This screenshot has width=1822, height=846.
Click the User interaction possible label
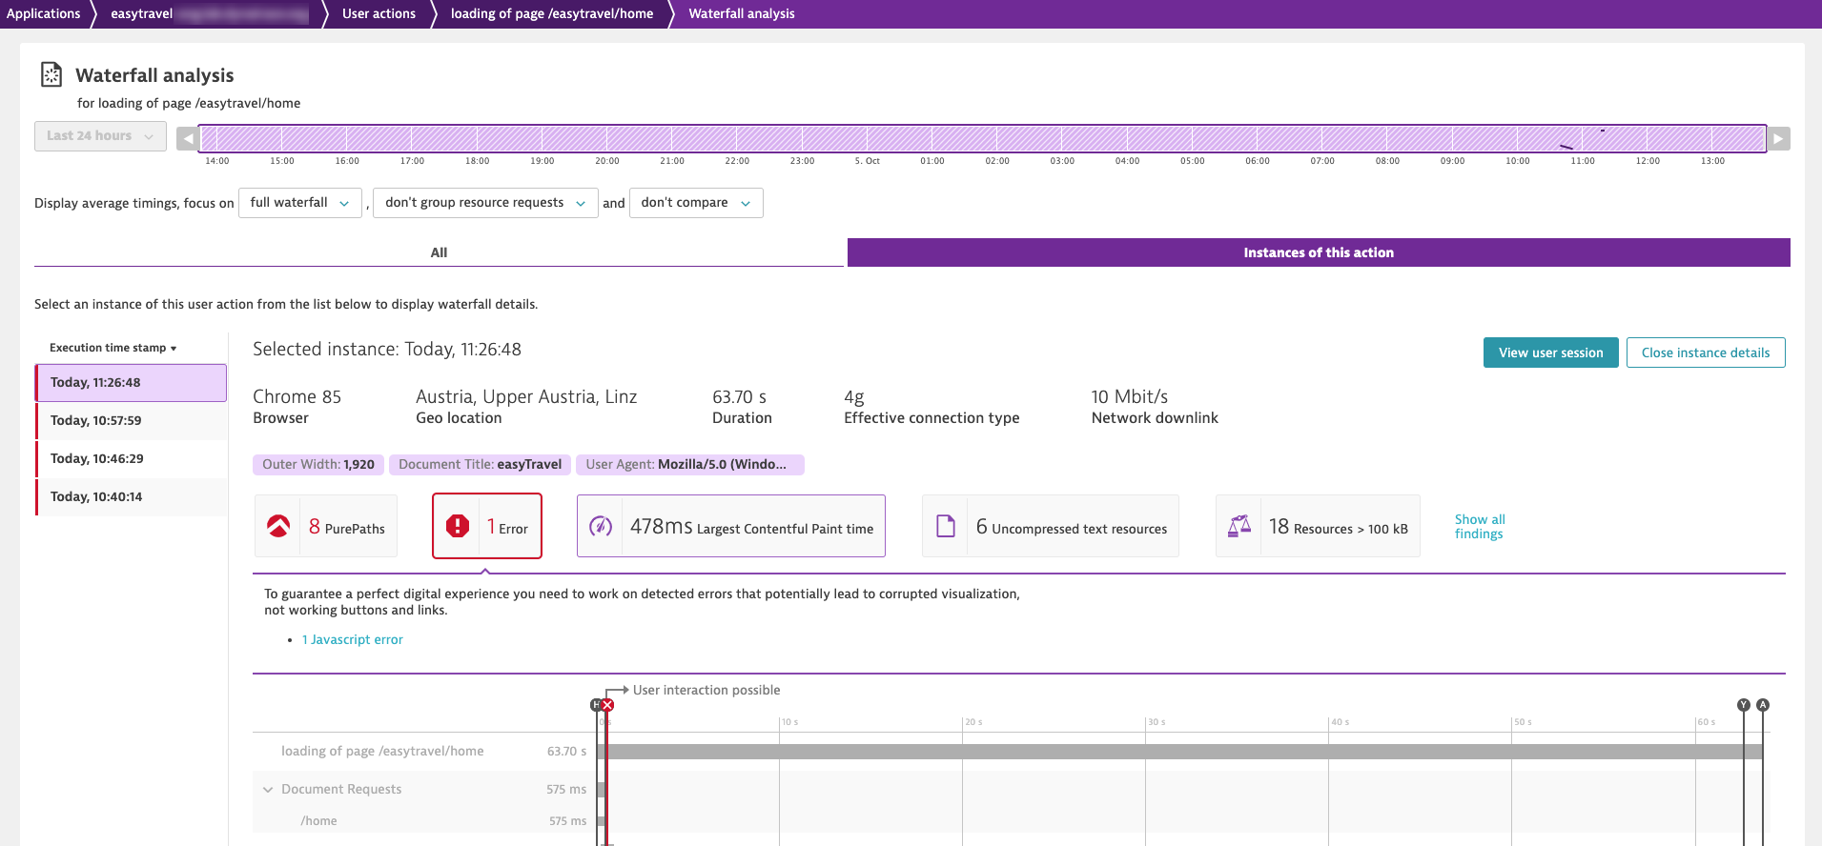(x=706, y=691)
